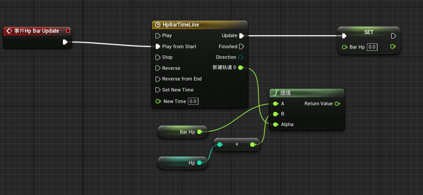Click the Set New Time execution pin

(158, 90)
